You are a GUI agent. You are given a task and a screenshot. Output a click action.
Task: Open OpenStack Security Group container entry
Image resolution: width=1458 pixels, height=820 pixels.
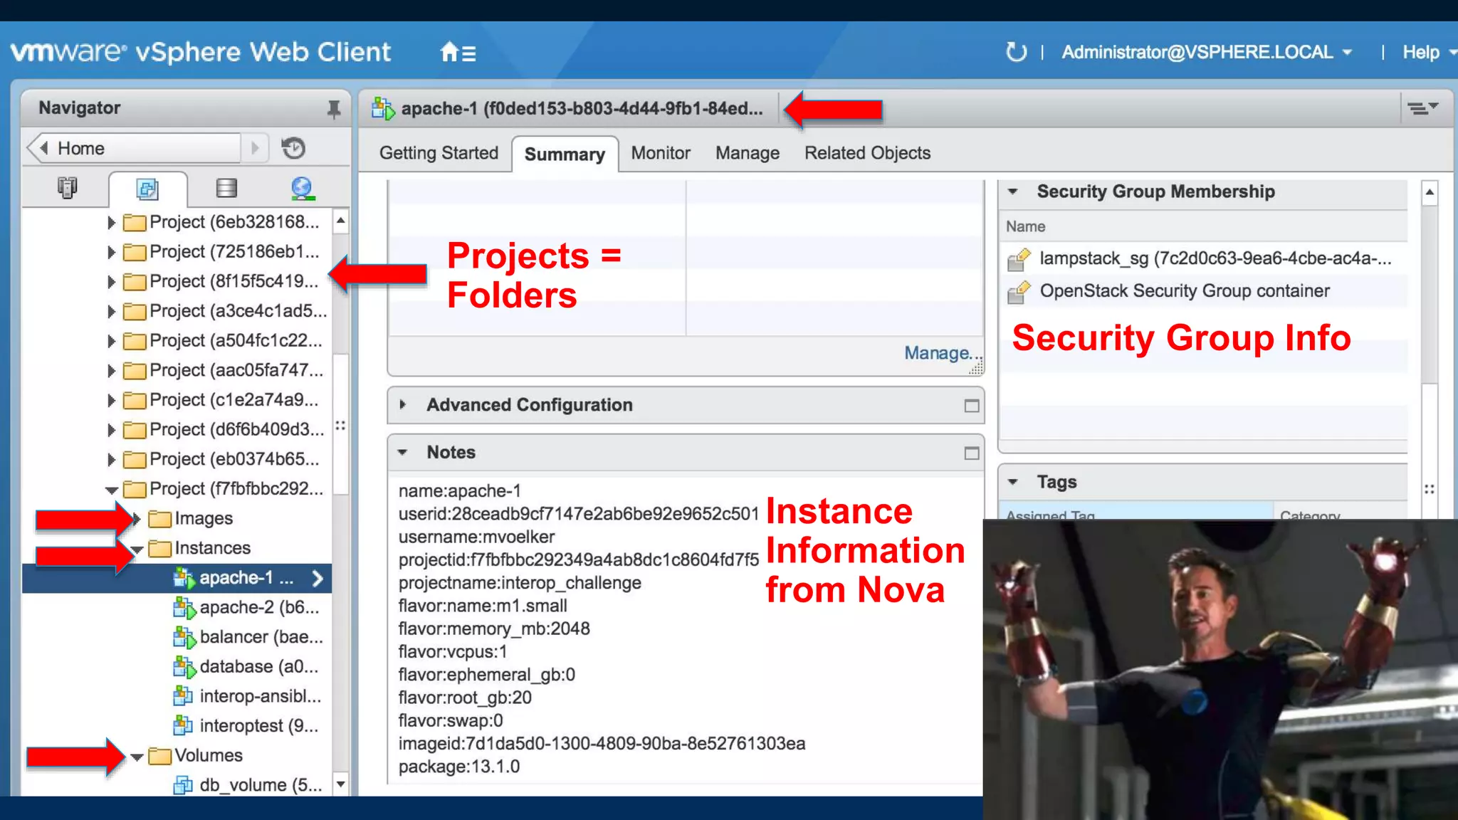tap(1185, 291)
